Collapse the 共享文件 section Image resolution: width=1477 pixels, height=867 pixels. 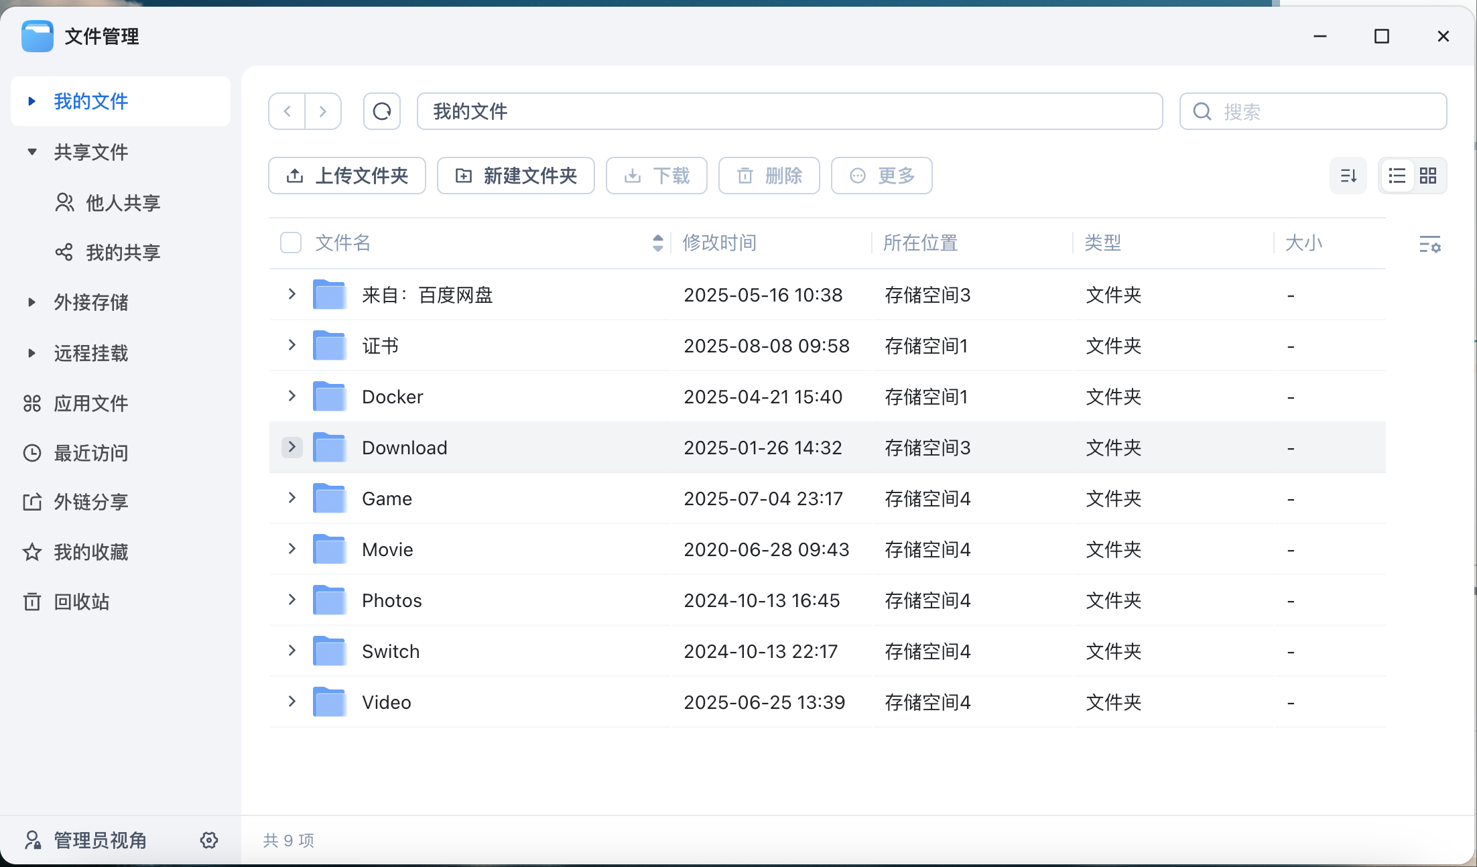pyautogui.click(x=31, y=152)
